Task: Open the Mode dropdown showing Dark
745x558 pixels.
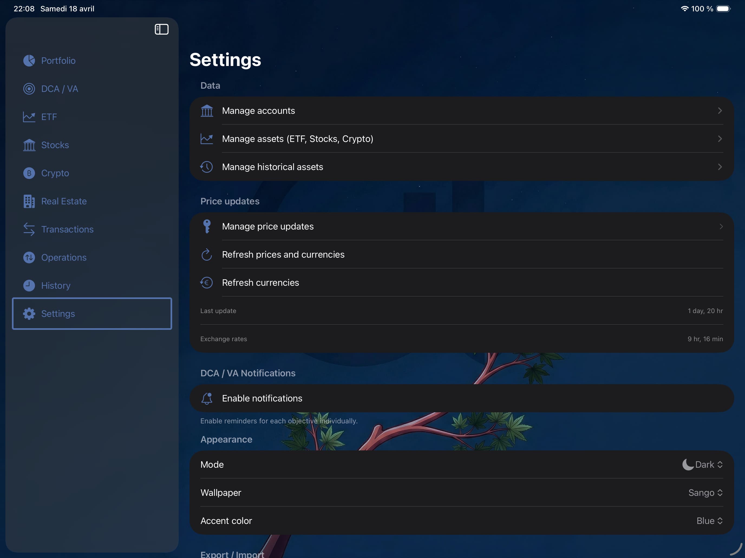Action: (x=702, y=464)
